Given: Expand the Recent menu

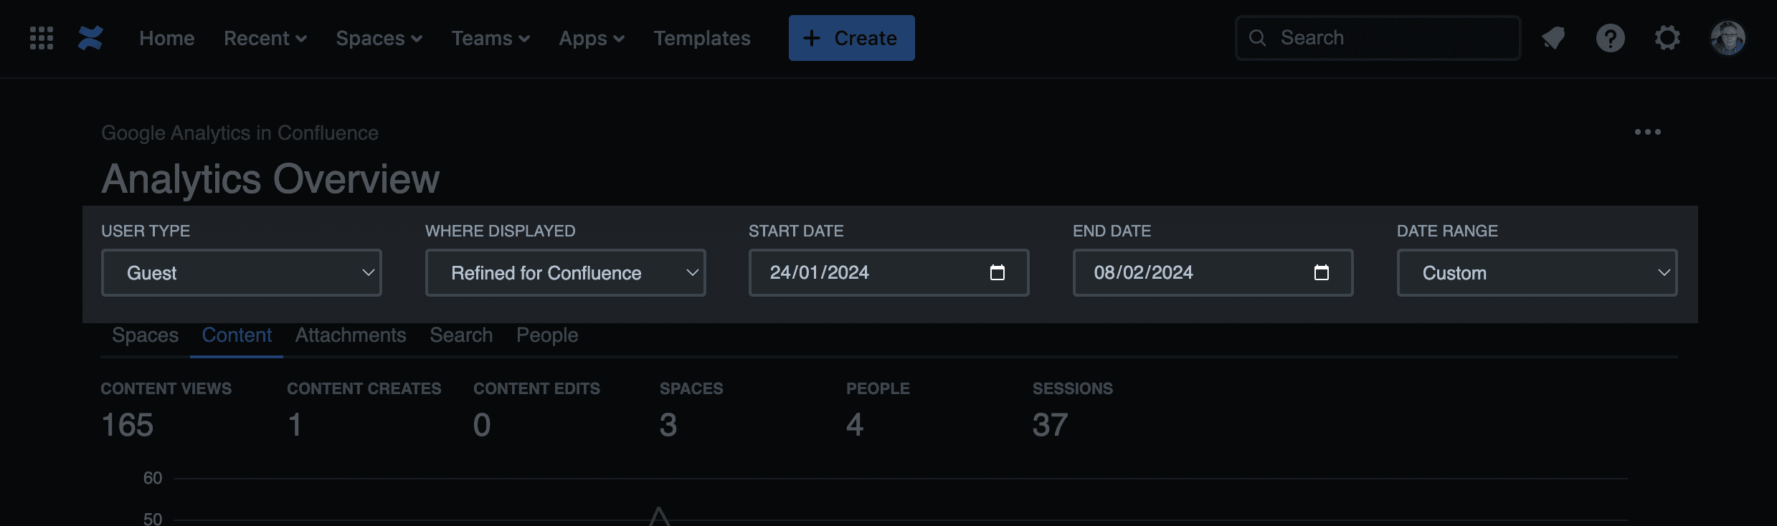Looking at the screenshot, I should [x=265, y=38].
